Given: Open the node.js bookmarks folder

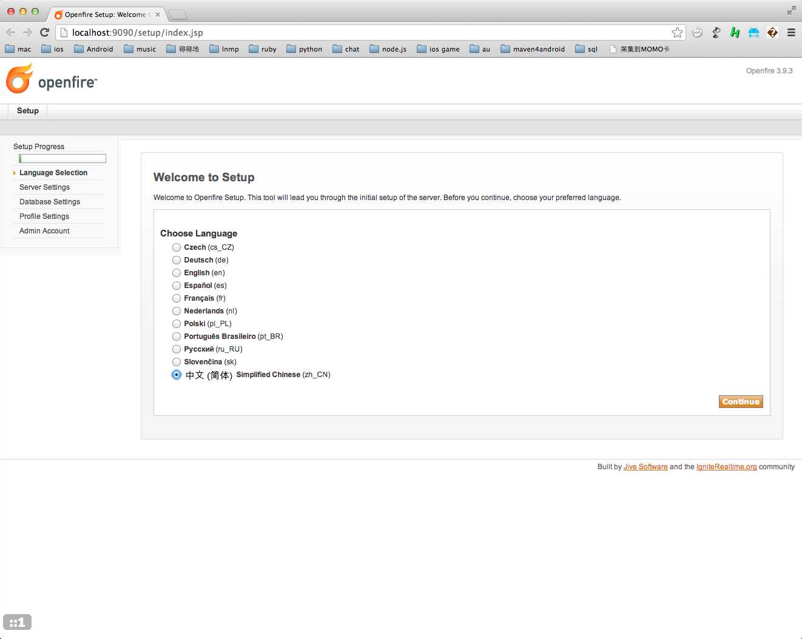Looking at the screenshot, I should point(388,49).
